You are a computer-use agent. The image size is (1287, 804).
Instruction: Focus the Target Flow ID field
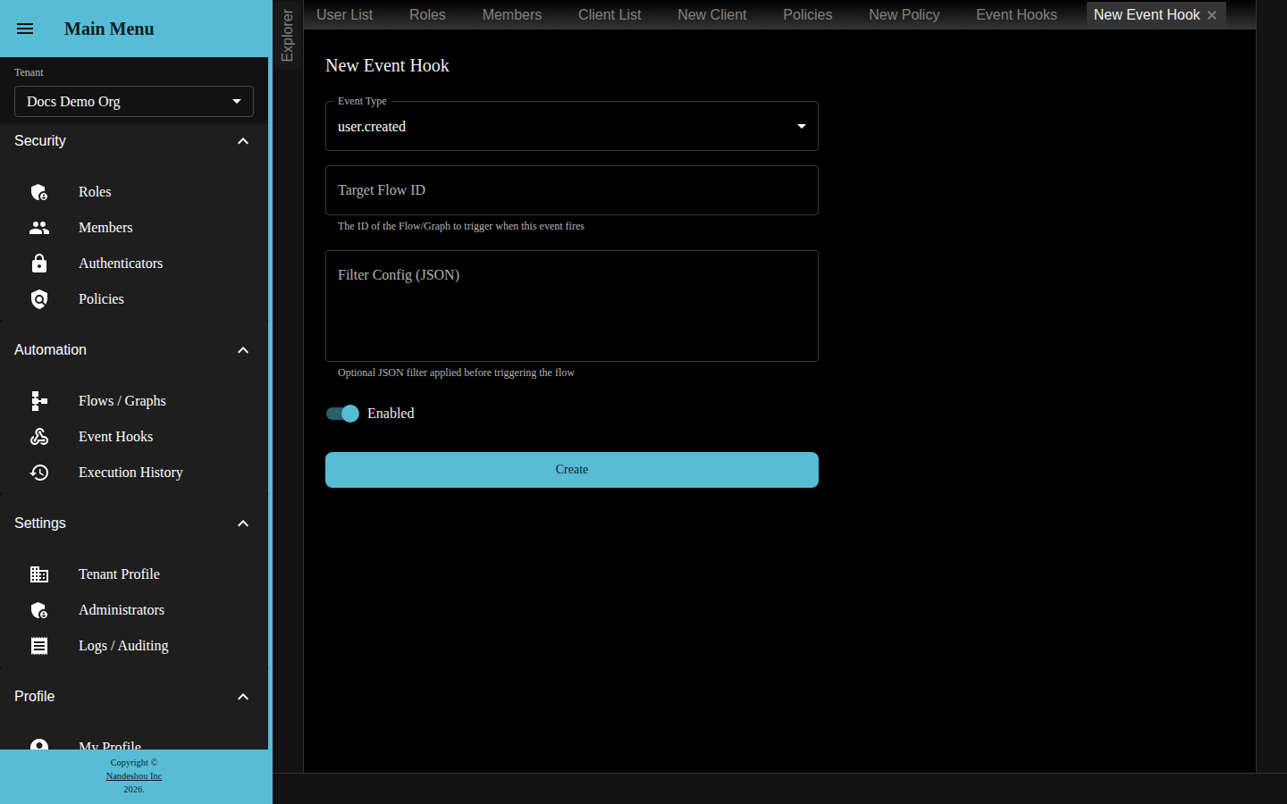(572, 190)
